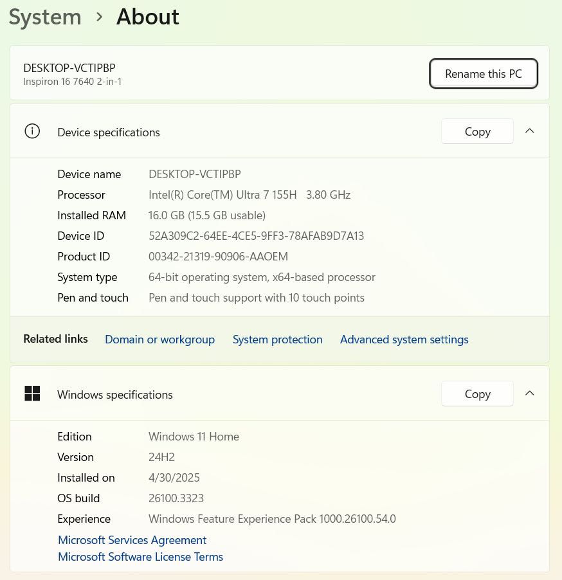Click the Device specifications heading
This screenshot has height=580, width=562.
[109, 132]
